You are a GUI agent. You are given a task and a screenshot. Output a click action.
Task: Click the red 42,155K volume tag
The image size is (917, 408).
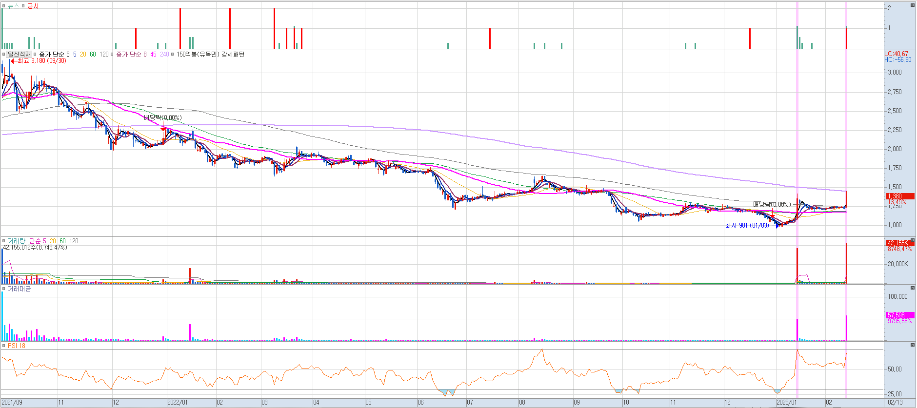(x=900, y=243)
